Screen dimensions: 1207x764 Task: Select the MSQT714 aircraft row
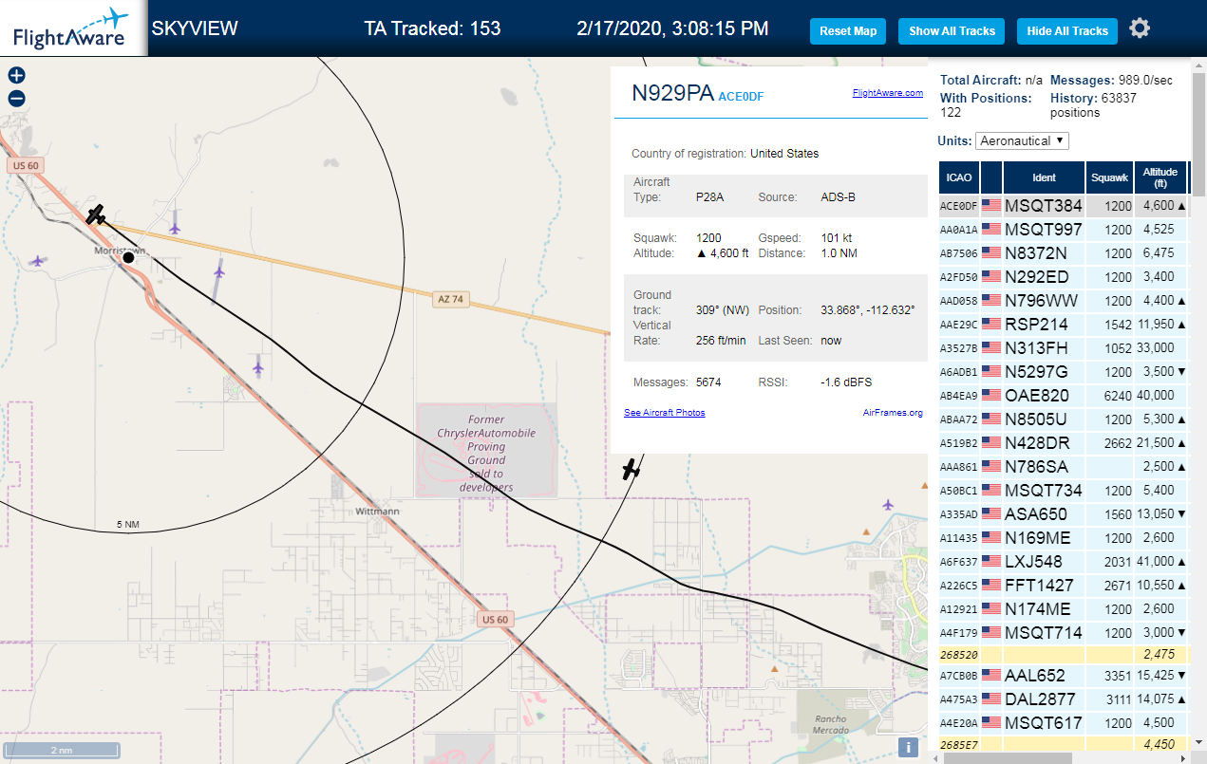tap(1063, 632)
